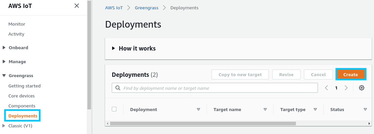Close the AWS IoT sidebar panel
374x134 pixels.
(x=77, y=6)
